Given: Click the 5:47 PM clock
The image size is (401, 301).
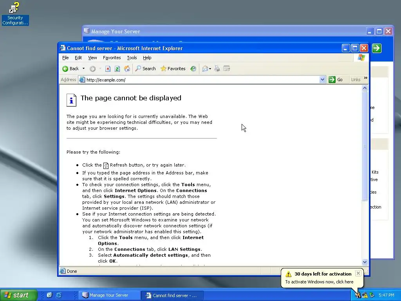Looking at the screenshot, I should click(x=387, y=295).
